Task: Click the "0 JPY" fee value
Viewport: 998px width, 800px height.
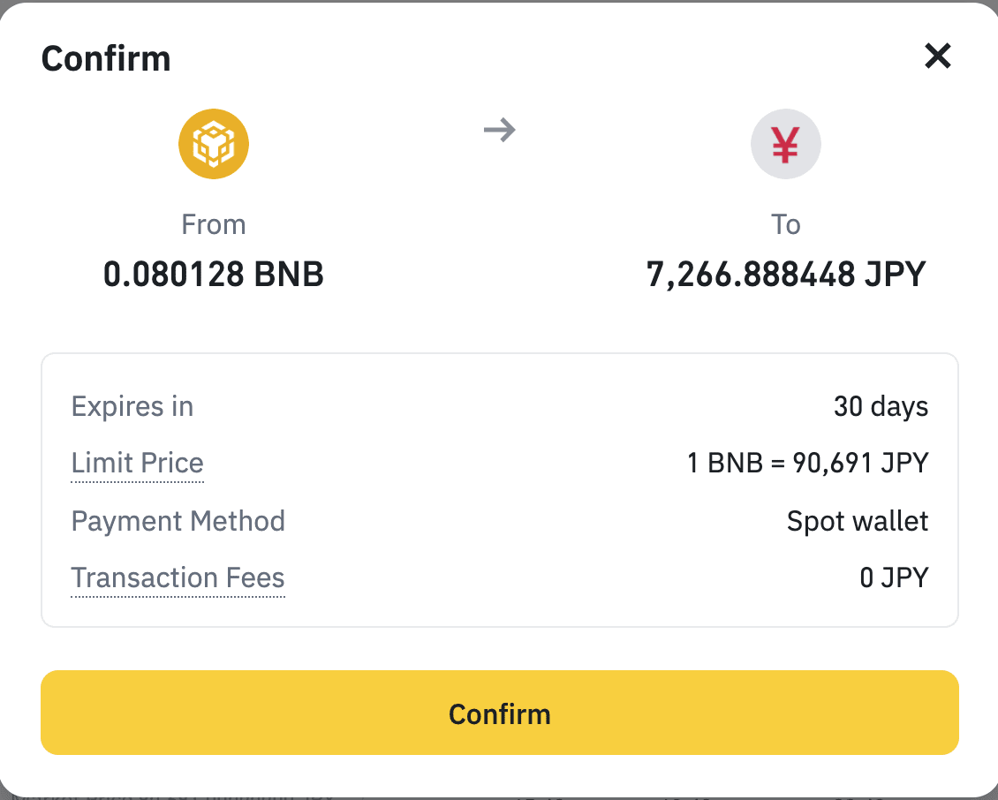Action: click(894, 578)
